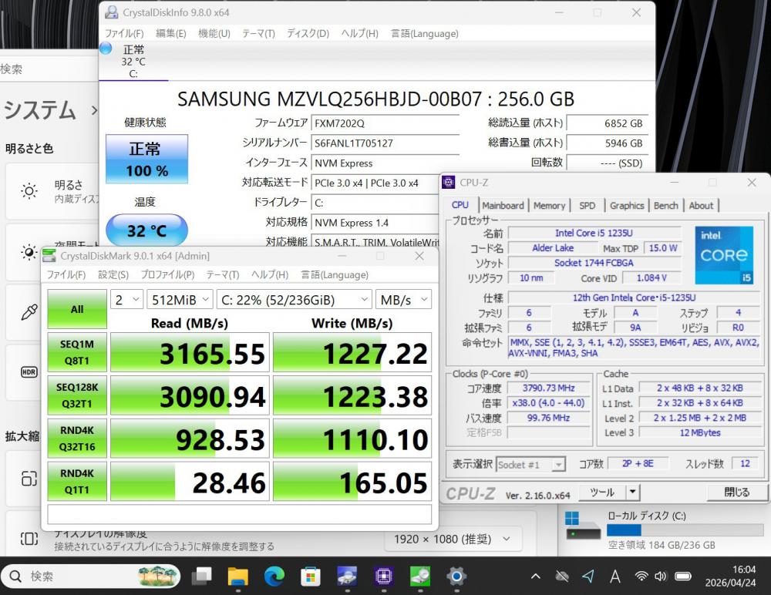The height and width of the screenshot is (595, 771).
Task: Open File Explorer from the taskbar
Action: click(x=238, y=576)
